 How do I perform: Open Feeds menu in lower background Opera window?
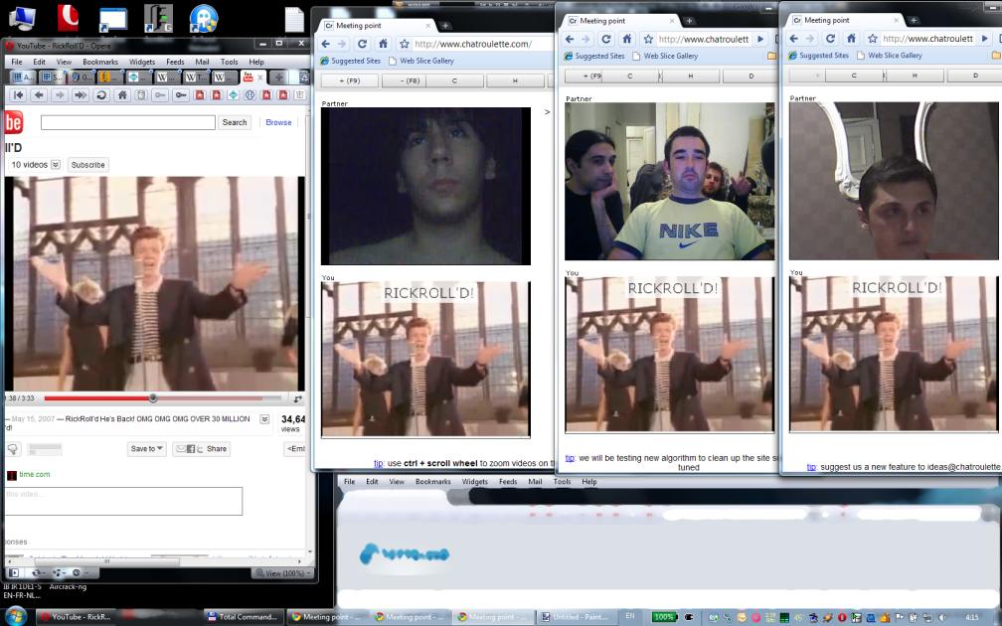508,482
